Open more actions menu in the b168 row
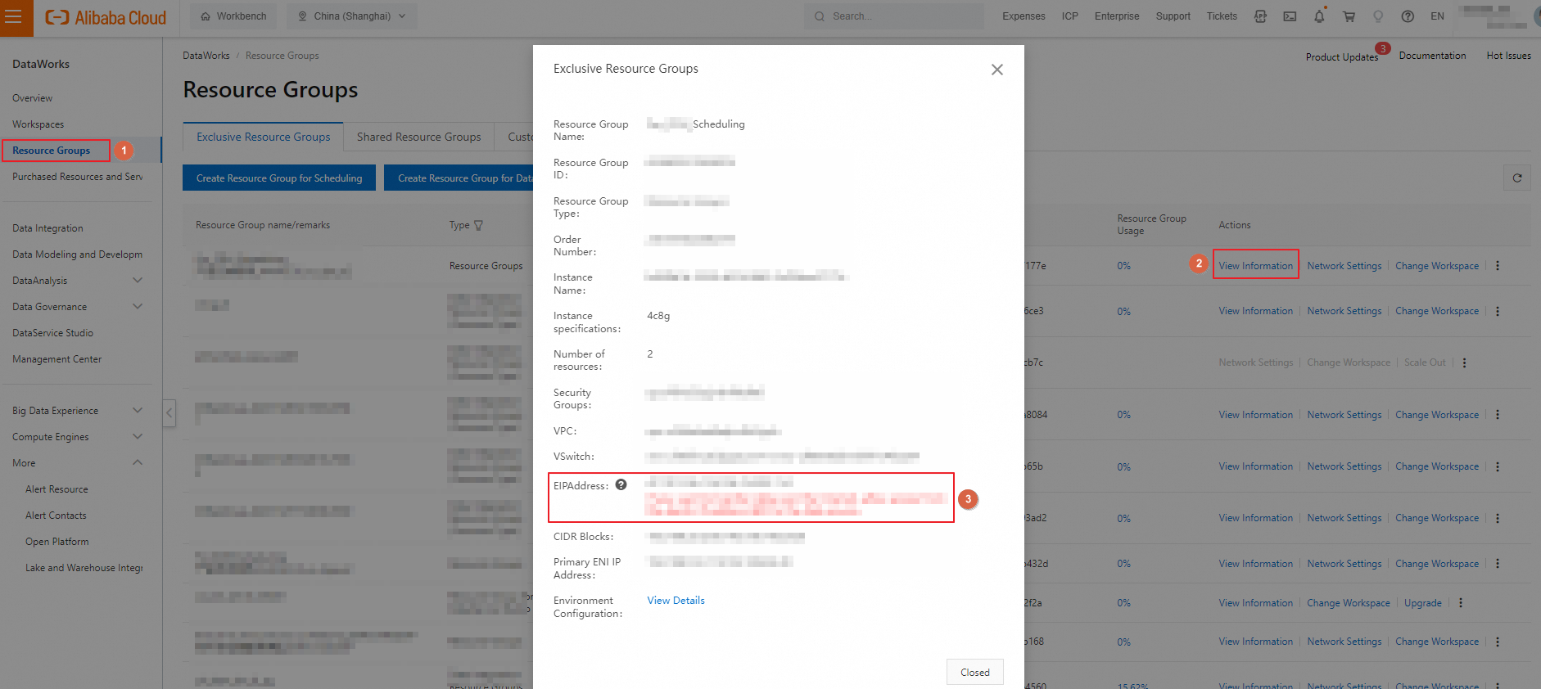The image size is (1541, 689). click(x=1498, y=642)
